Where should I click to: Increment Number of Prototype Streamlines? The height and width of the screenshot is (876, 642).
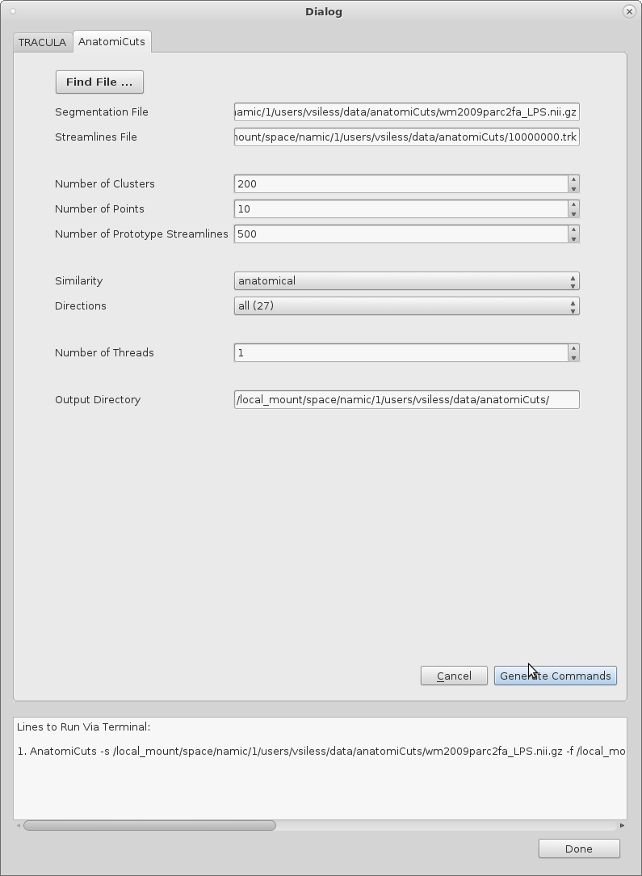click(573, 230)
